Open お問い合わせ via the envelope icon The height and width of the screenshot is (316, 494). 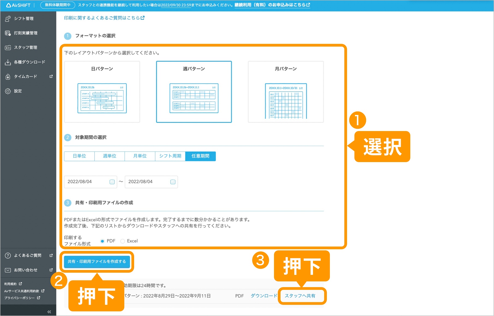[x=7, y=270]
